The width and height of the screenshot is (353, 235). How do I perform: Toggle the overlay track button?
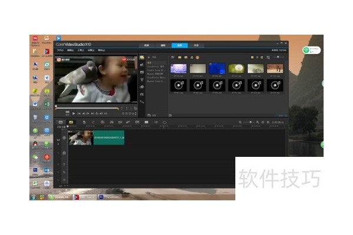coord(64,153)
